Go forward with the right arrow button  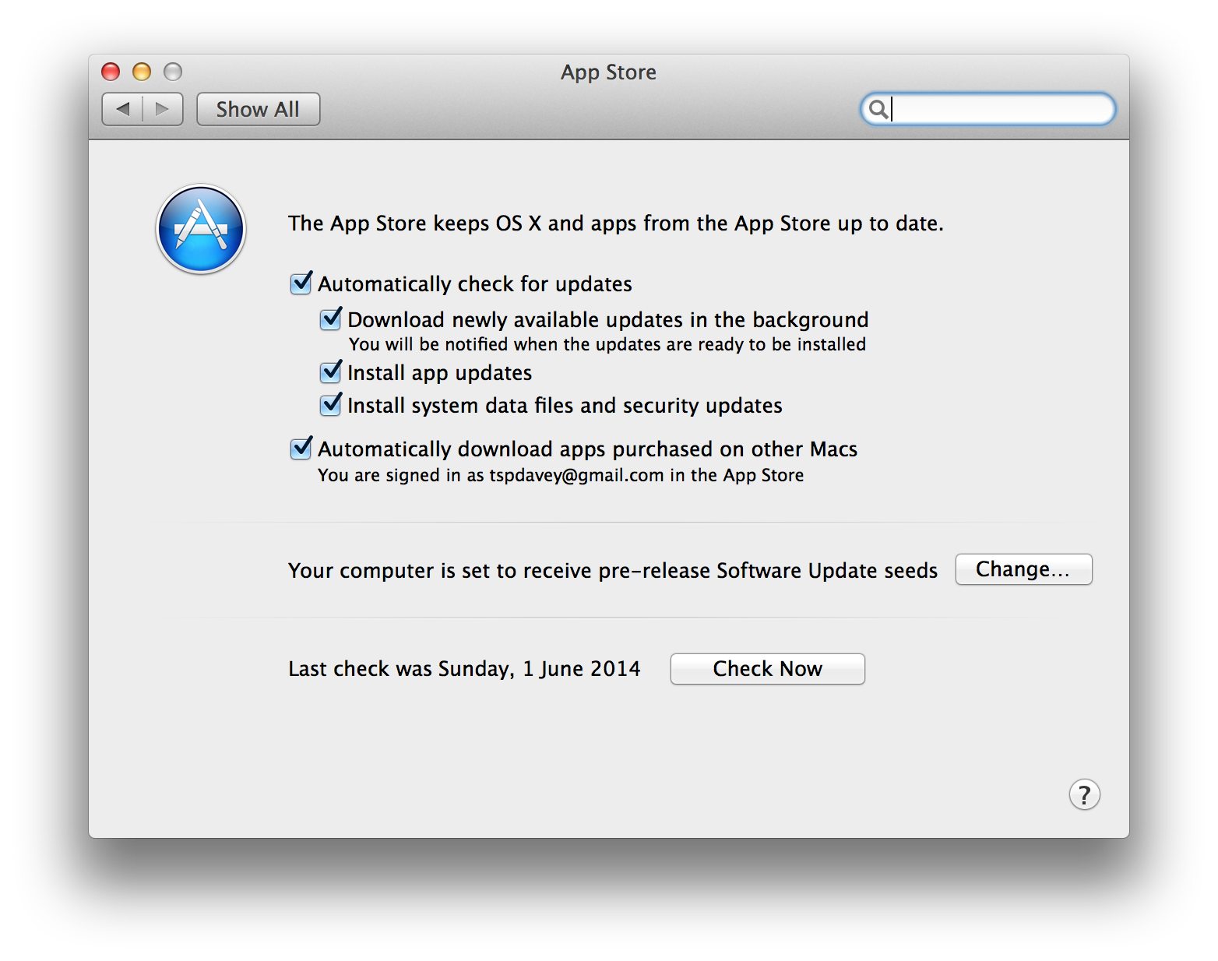point(163,109)
